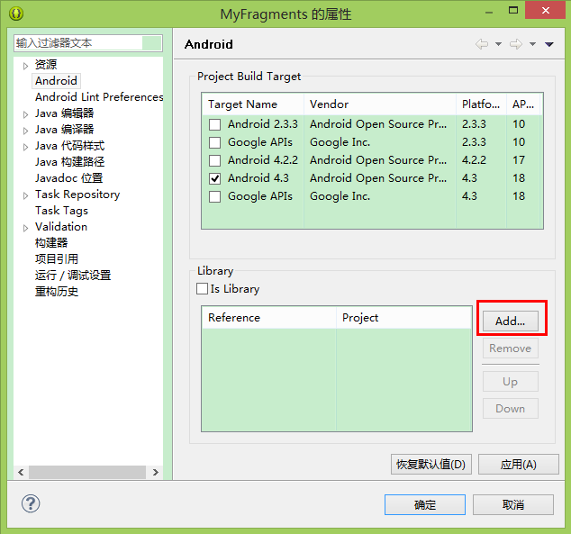This screenshot has height=534, width=571.
Task: Click the Vendor column header
Action: click(380, 104)
